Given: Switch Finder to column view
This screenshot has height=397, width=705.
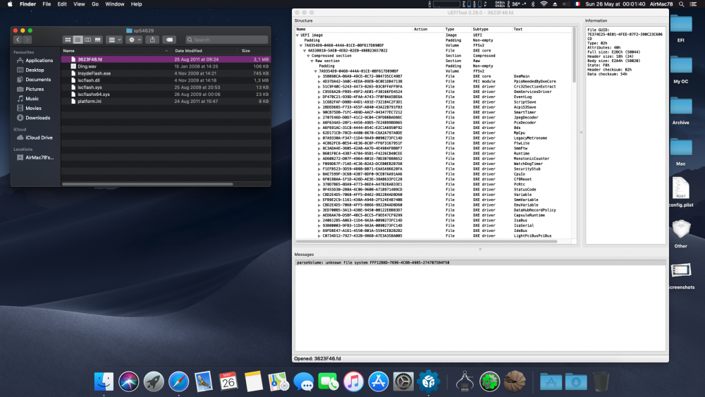Looking at the screenshot, I should pyautogui.click(x=87, y=39).
